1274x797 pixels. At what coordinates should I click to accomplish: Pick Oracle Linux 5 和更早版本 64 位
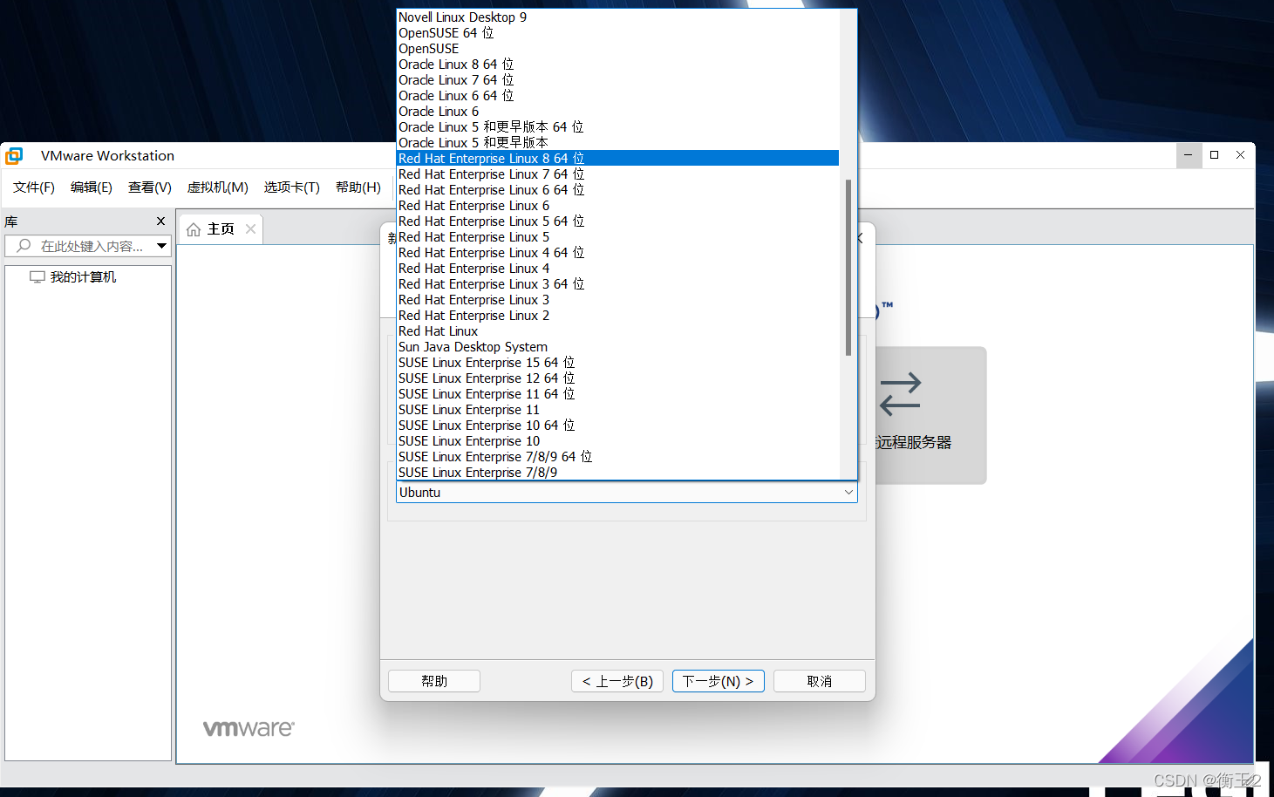click(617, 127)
